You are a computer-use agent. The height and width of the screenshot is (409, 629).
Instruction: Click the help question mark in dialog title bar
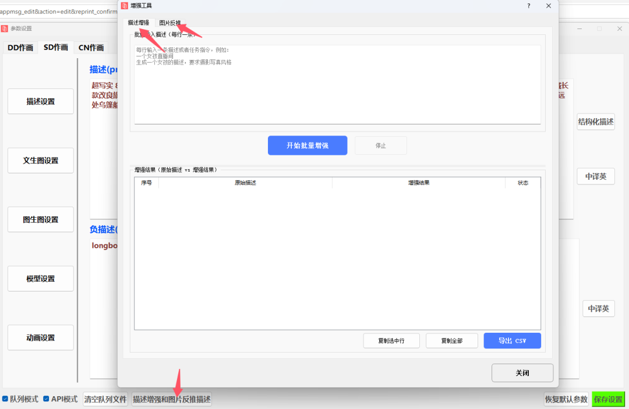(529, 6)
